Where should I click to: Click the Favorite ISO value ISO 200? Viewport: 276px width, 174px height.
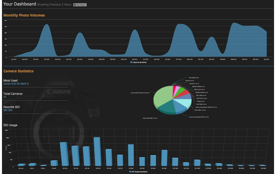[8, 110]
